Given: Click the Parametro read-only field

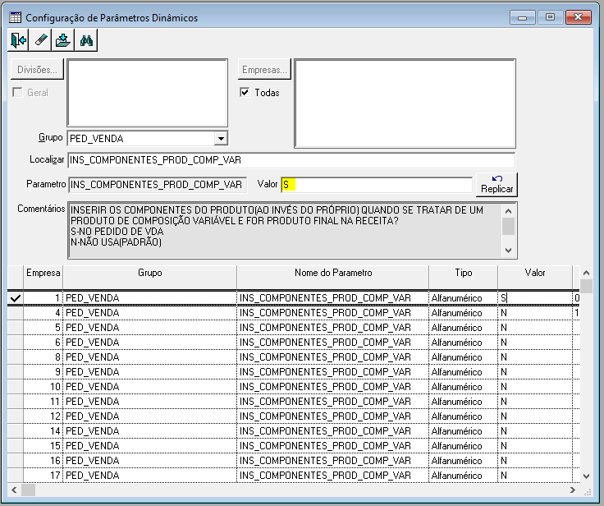Looking at the screenshot, I should (158, 185).
